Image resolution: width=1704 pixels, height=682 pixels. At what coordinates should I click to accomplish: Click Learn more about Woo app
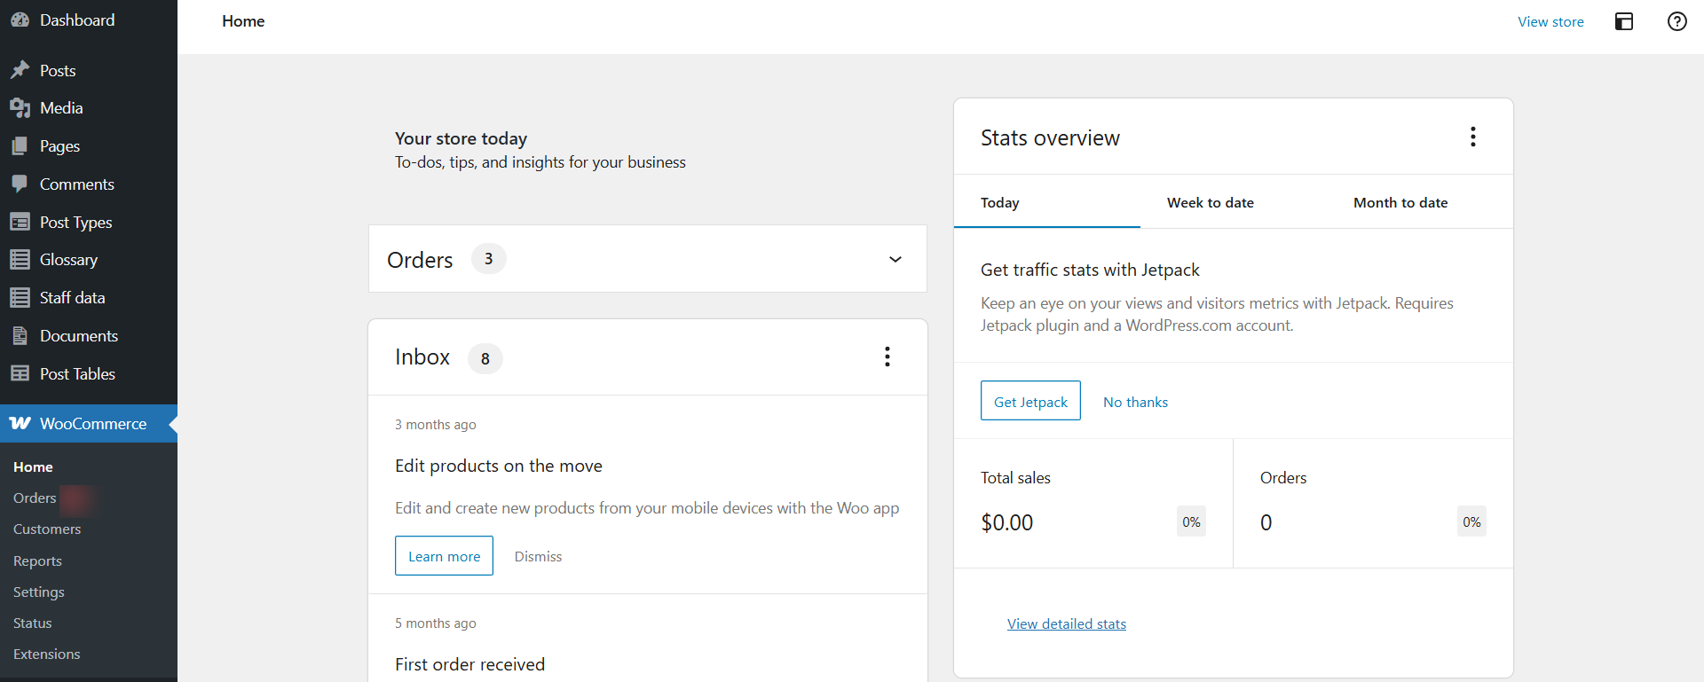pos(444,556)
